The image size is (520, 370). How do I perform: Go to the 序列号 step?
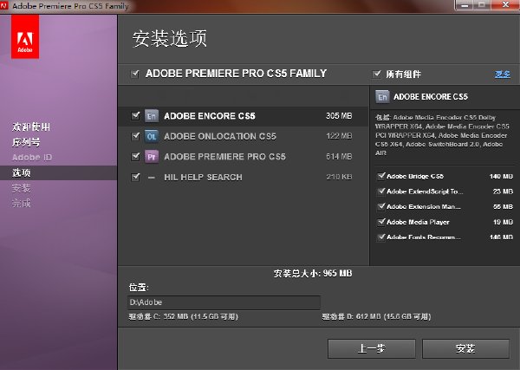[x=26, y=142]
